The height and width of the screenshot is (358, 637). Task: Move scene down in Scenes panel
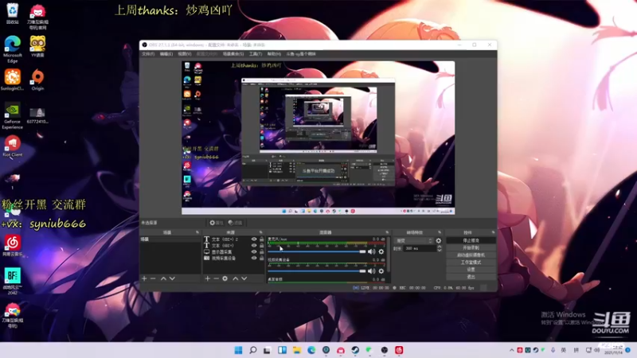[x=172, y=278]
